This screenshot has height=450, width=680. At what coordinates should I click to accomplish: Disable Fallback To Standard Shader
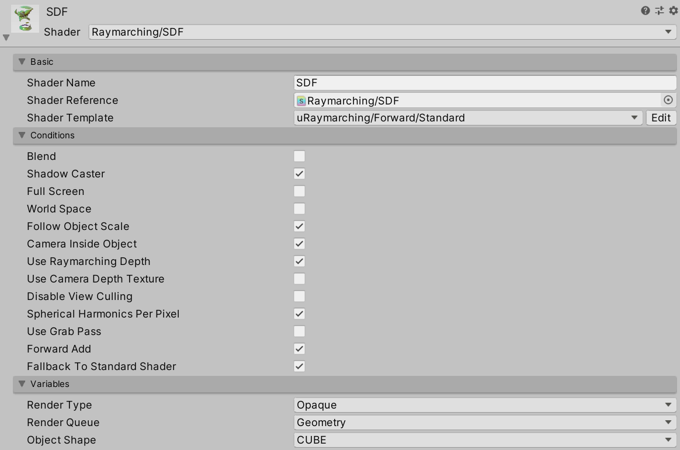(299, 366)
